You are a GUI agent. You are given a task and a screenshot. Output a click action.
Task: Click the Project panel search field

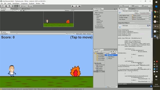tap(105, 51)
